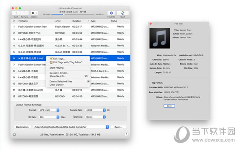Click the file path text in File Info

[x=182, y=98]
